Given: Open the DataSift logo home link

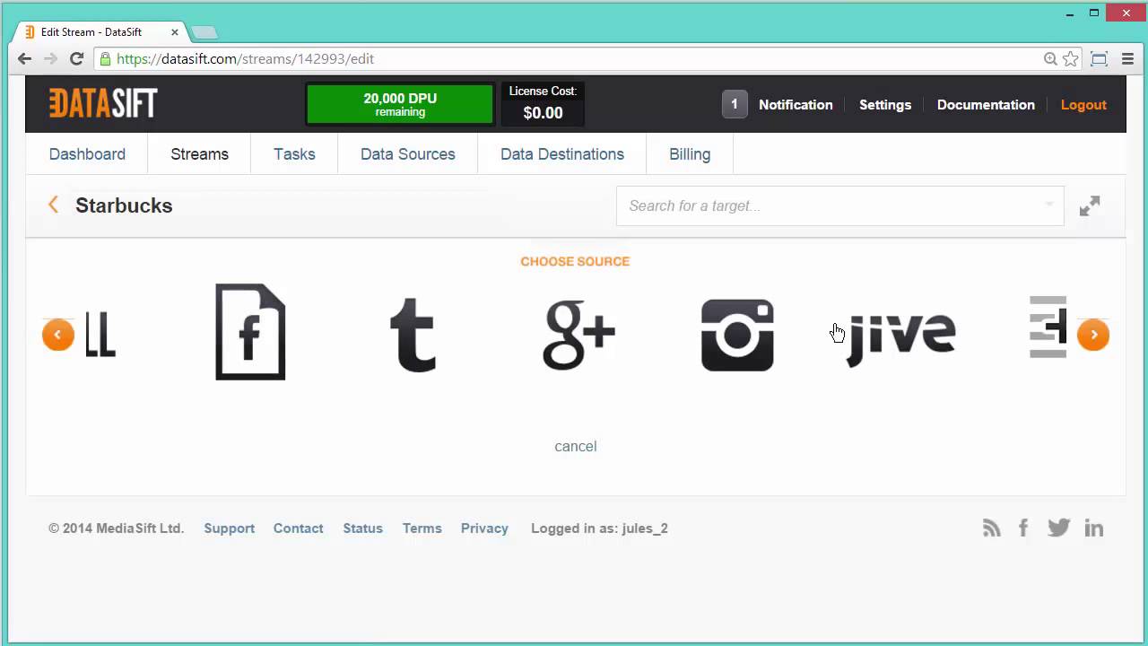Looking at the screenshot, I should pyautogui.click(x=103, y=104).
